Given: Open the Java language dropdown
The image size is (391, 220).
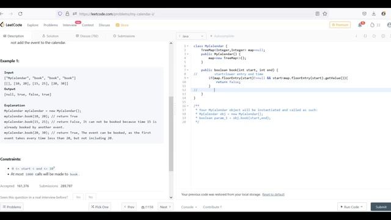Looking at the screenshot, I should pos(191,36).
